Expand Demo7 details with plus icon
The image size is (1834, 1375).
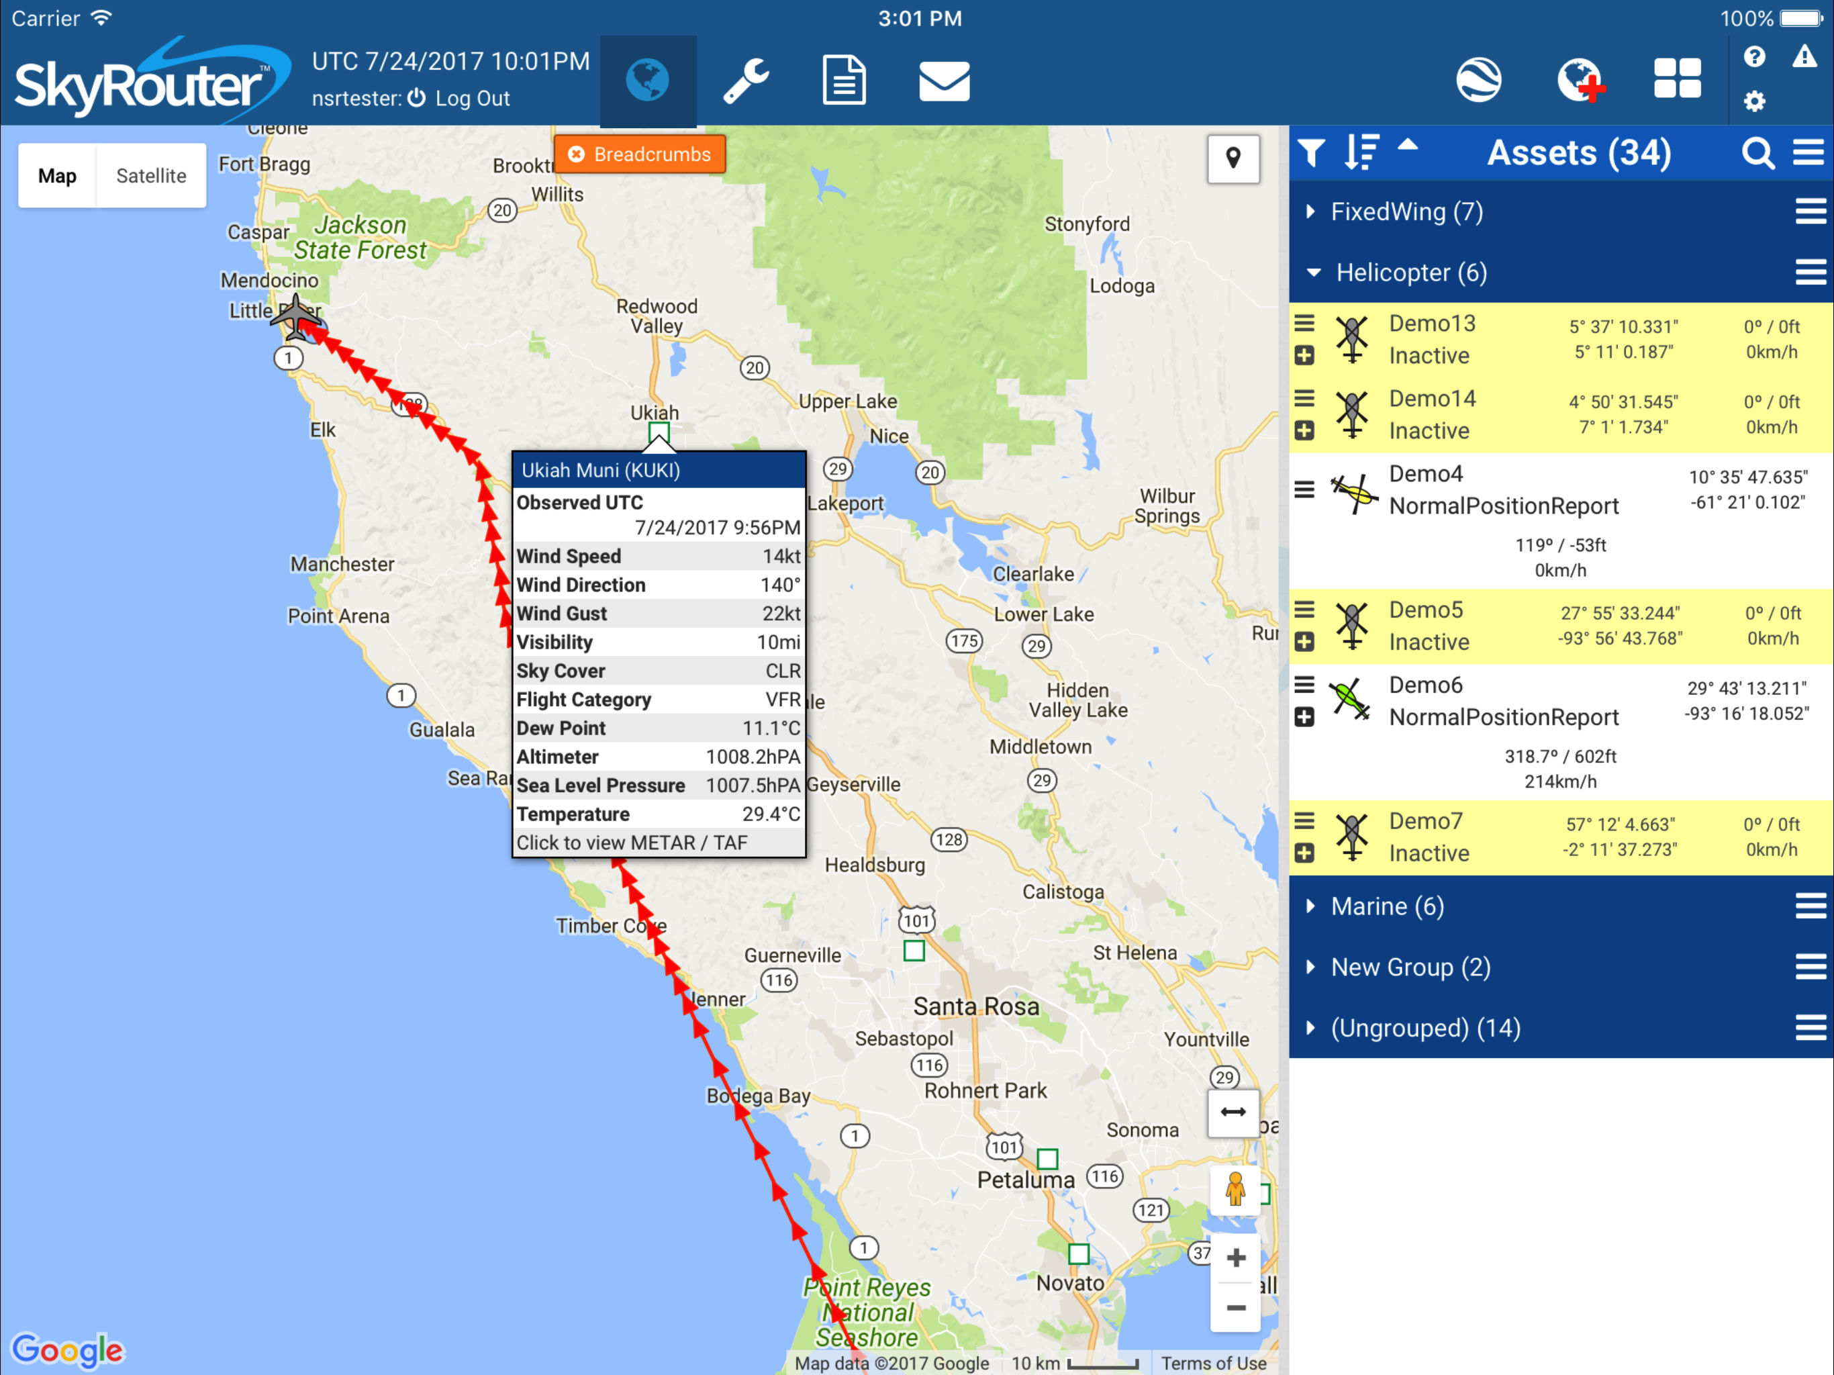point(1304,853)
